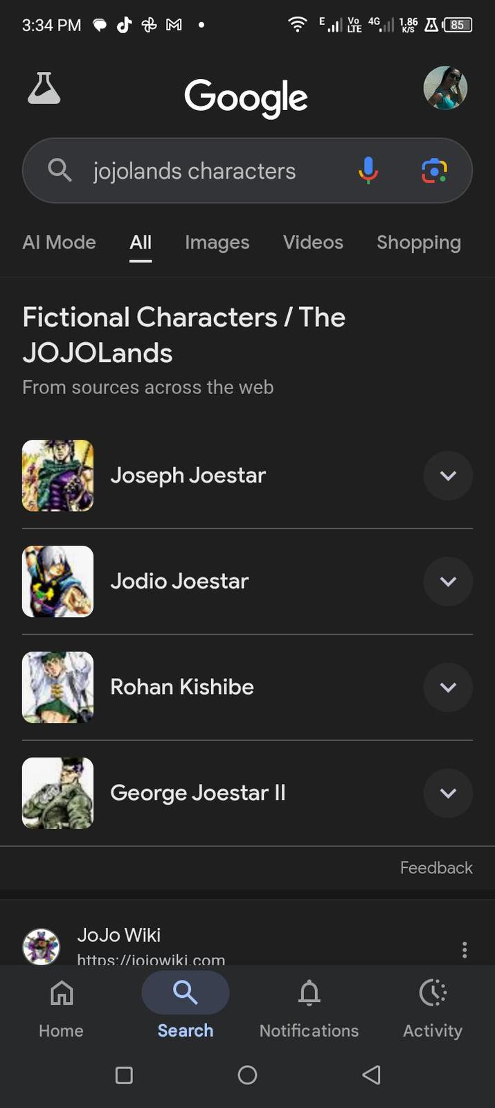
Task: Expand details for Joseph Joestar
Action: click(448, 476)
